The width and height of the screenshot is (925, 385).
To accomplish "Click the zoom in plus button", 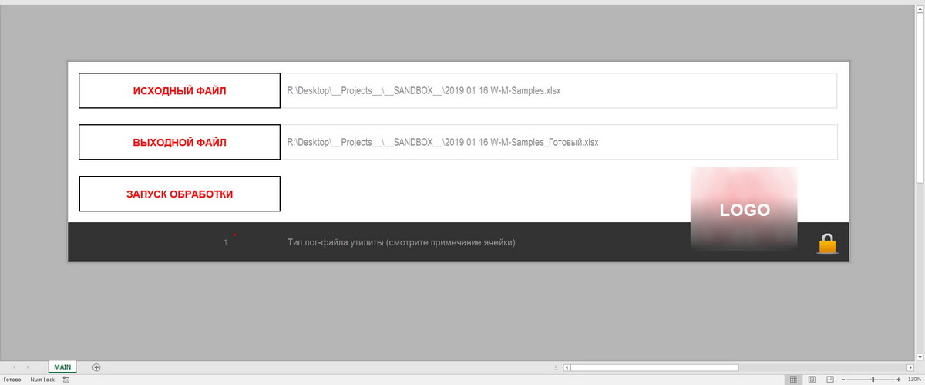I will pyautogui.click(x=899, y=380).
